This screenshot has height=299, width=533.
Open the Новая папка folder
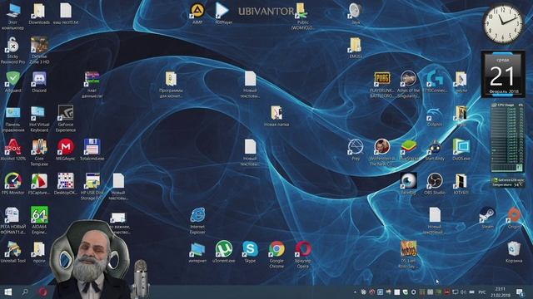pyautogui.click(x=276, y=115)
